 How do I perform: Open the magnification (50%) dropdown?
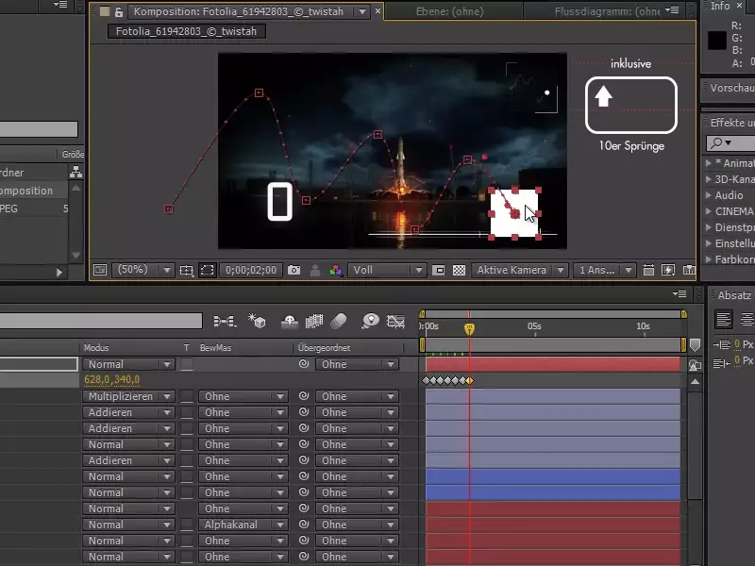click(143, 270)
